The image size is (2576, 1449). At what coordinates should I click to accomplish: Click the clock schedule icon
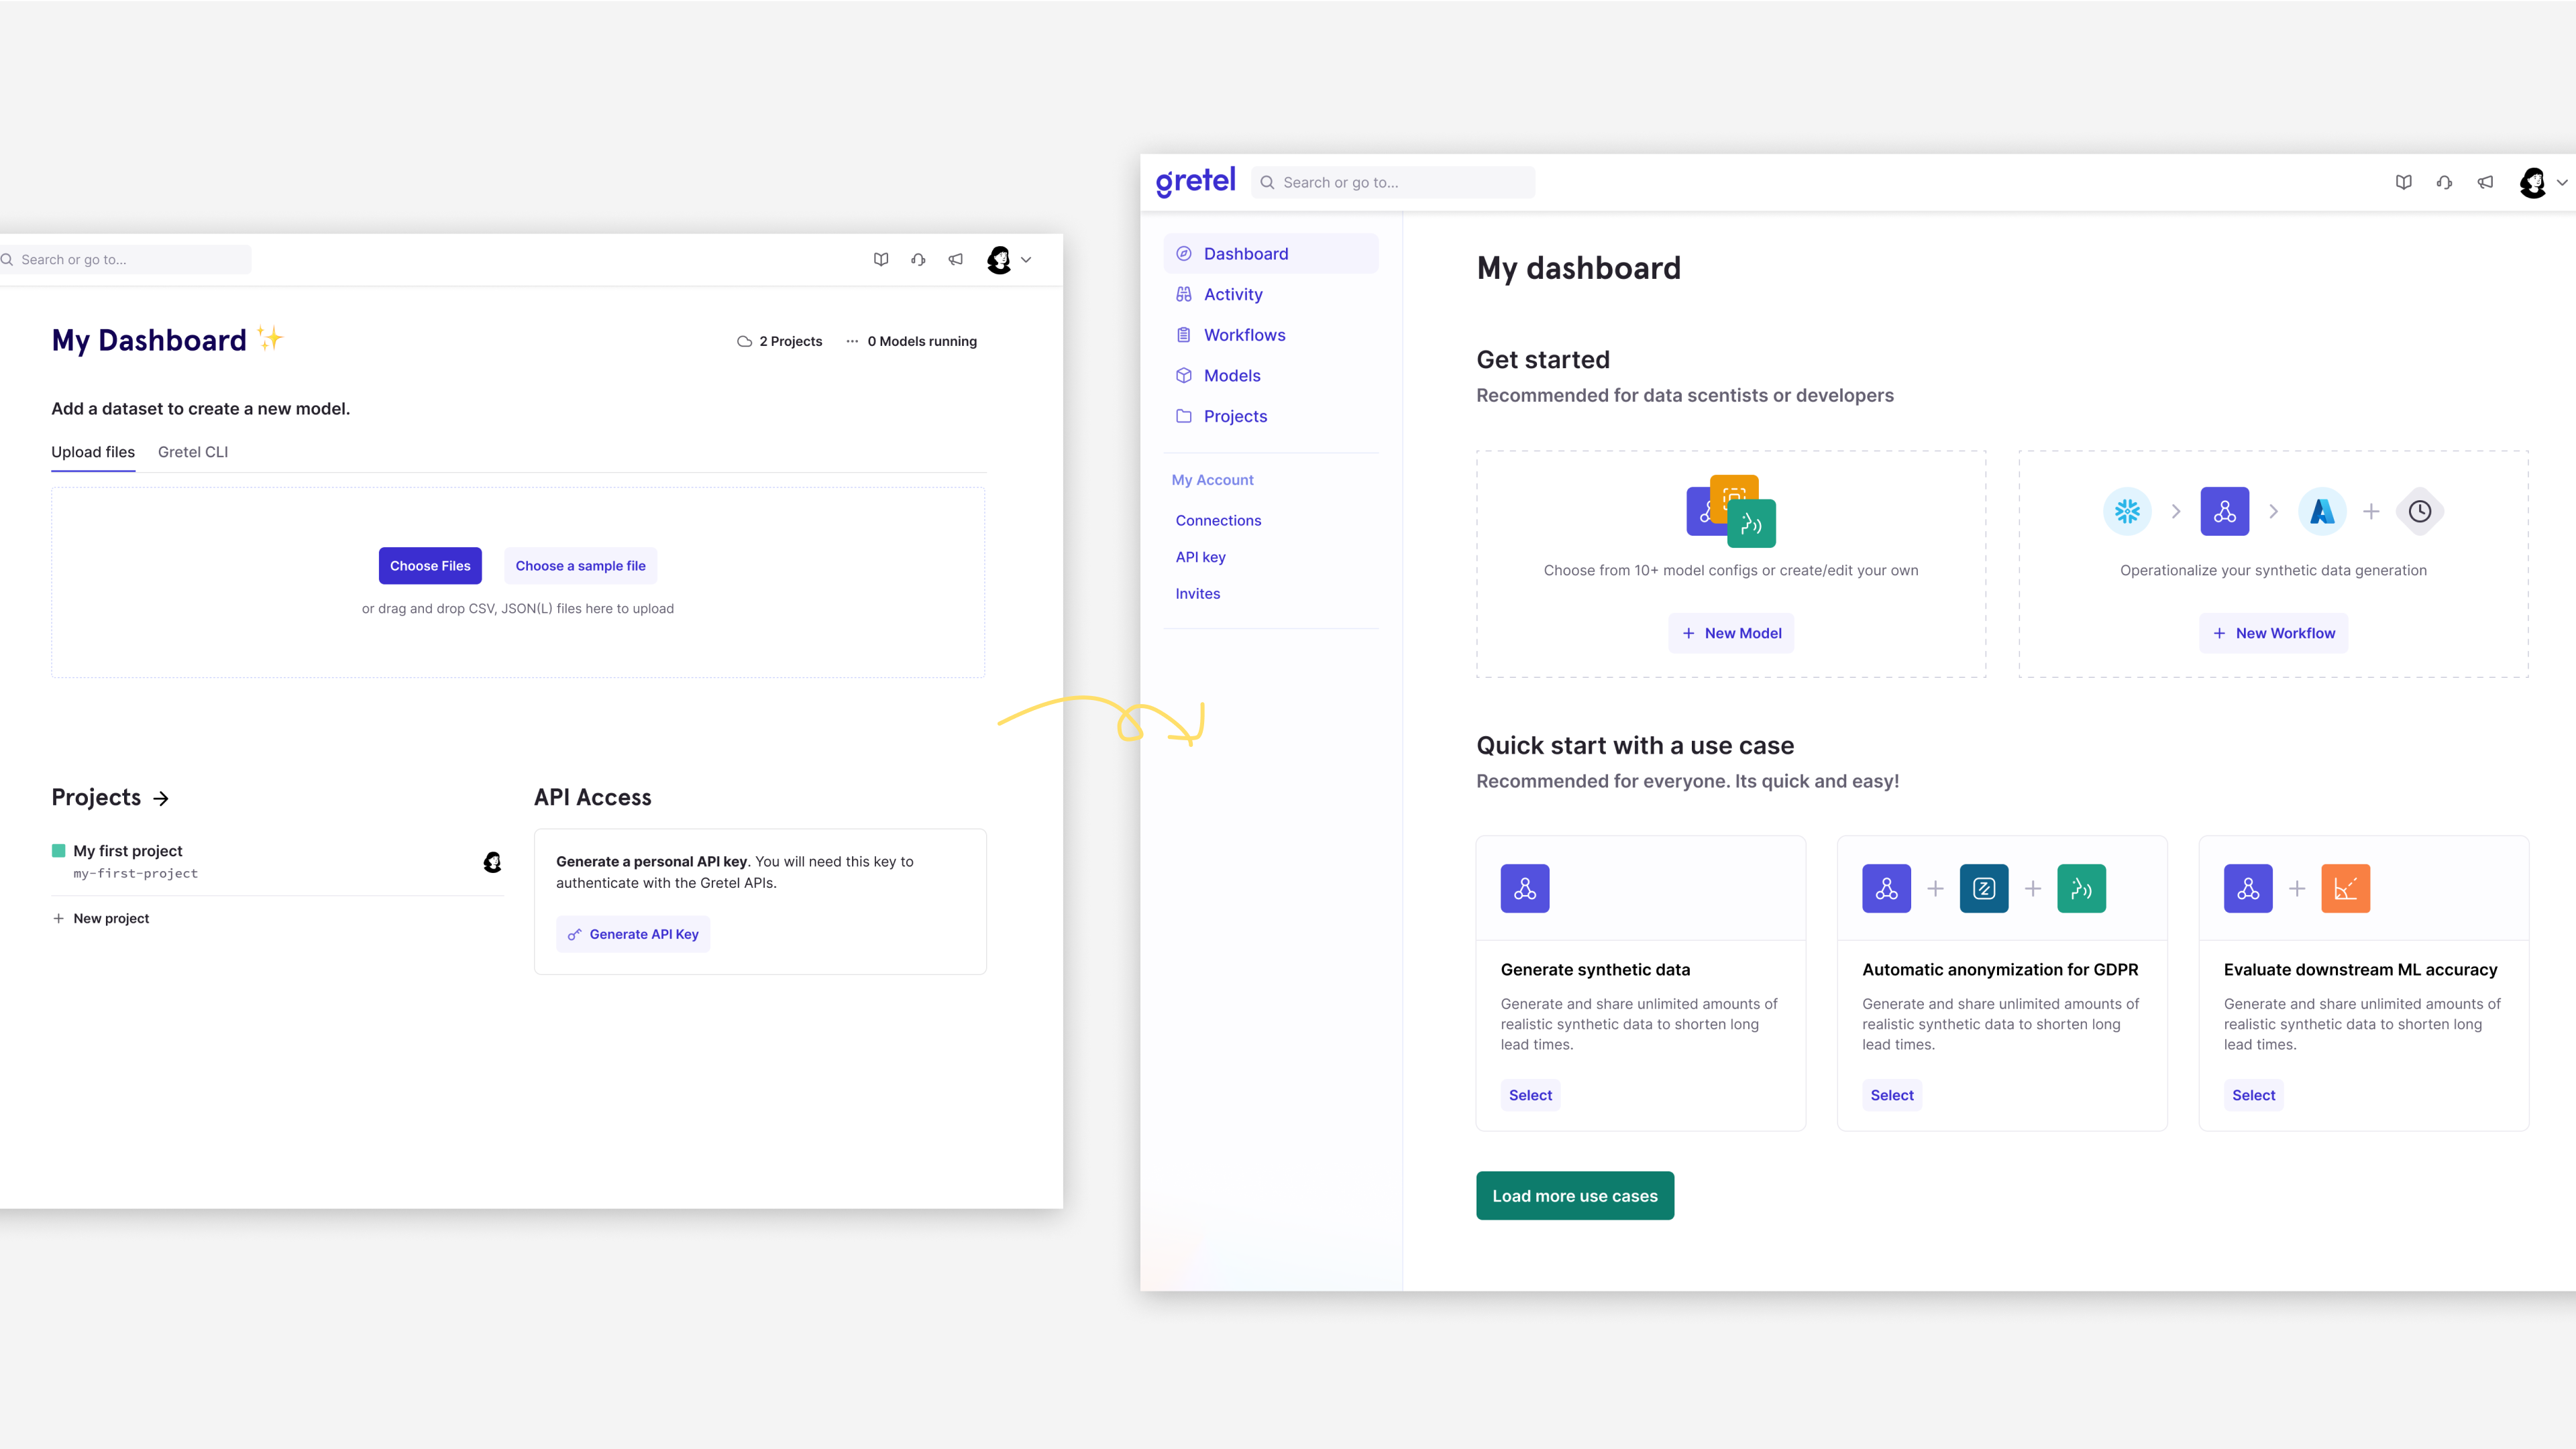2419,512
